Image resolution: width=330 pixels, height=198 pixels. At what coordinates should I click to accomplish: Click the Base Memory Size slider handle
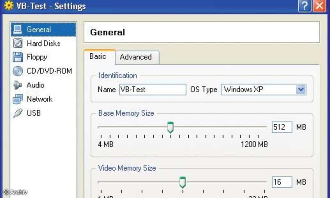coord(170,127)
